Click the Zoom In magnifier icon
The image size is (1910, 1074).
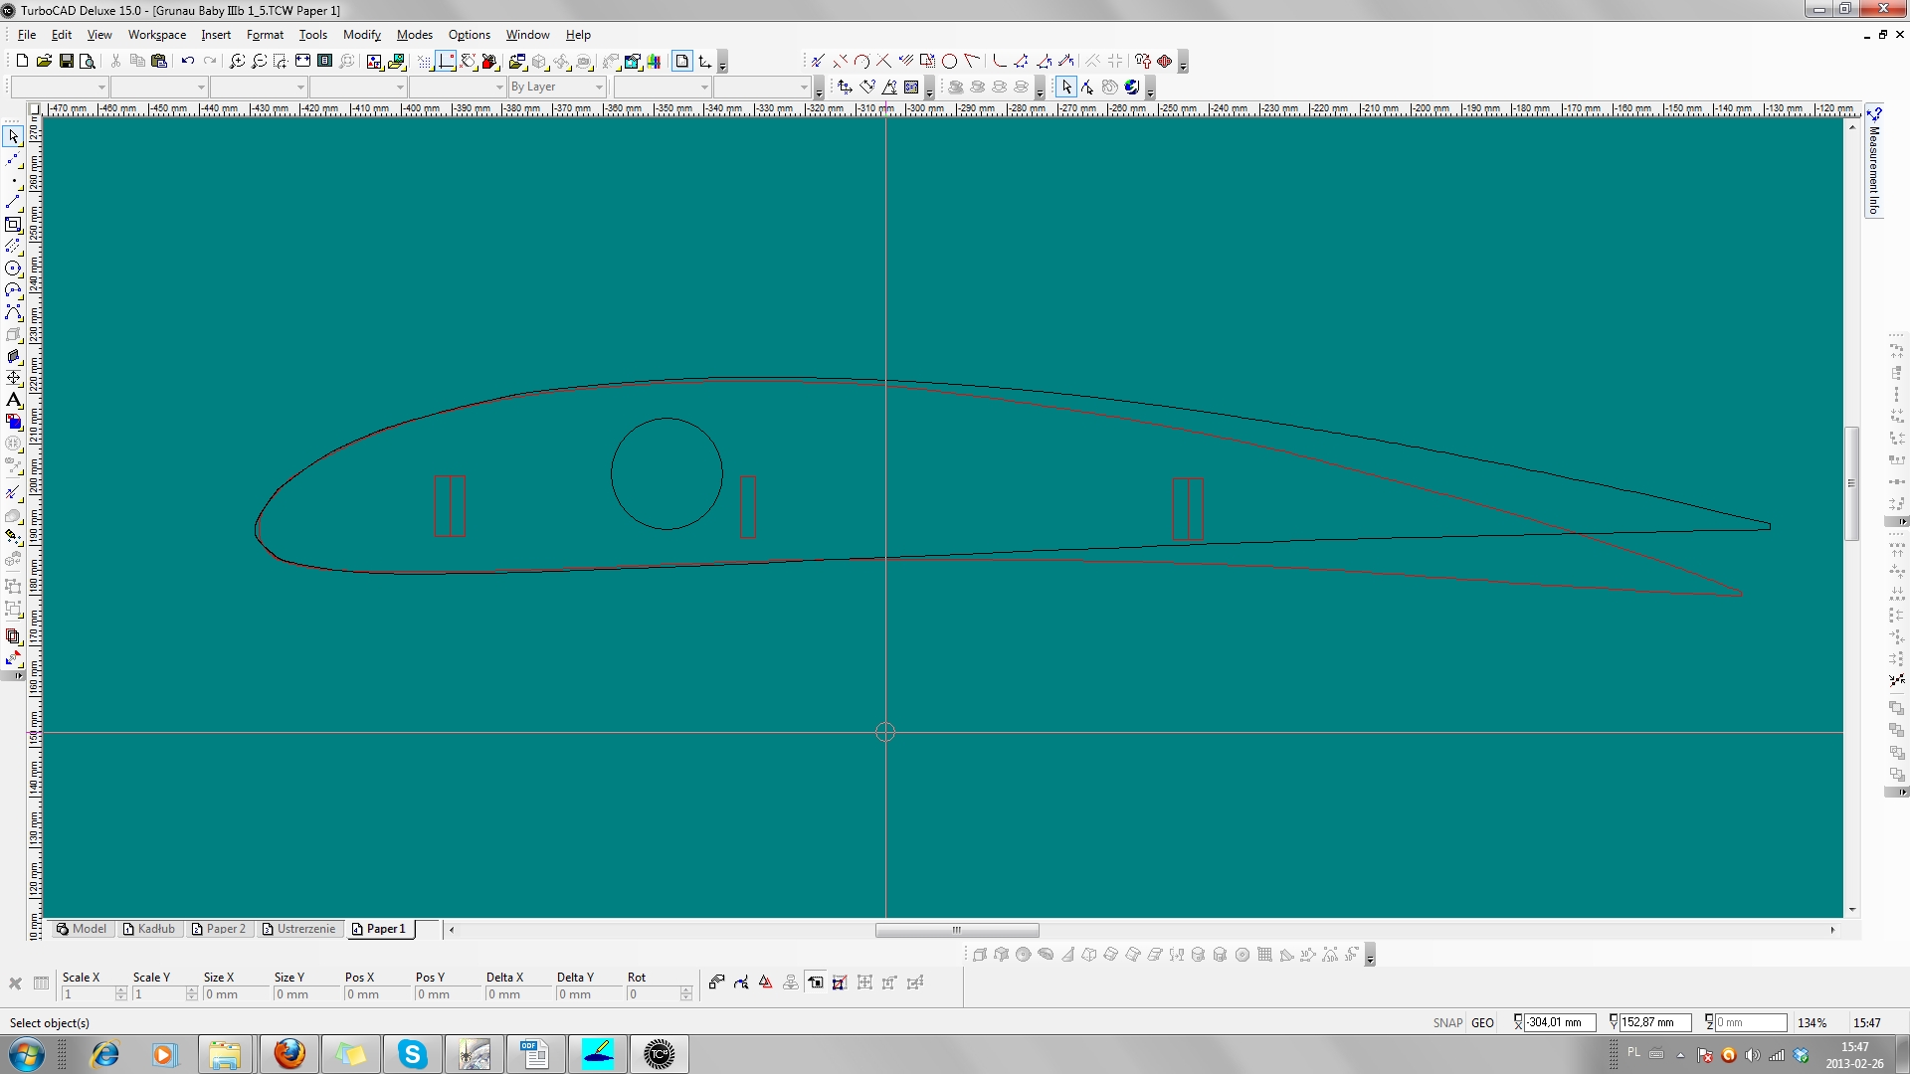click(x=237, y=61)
